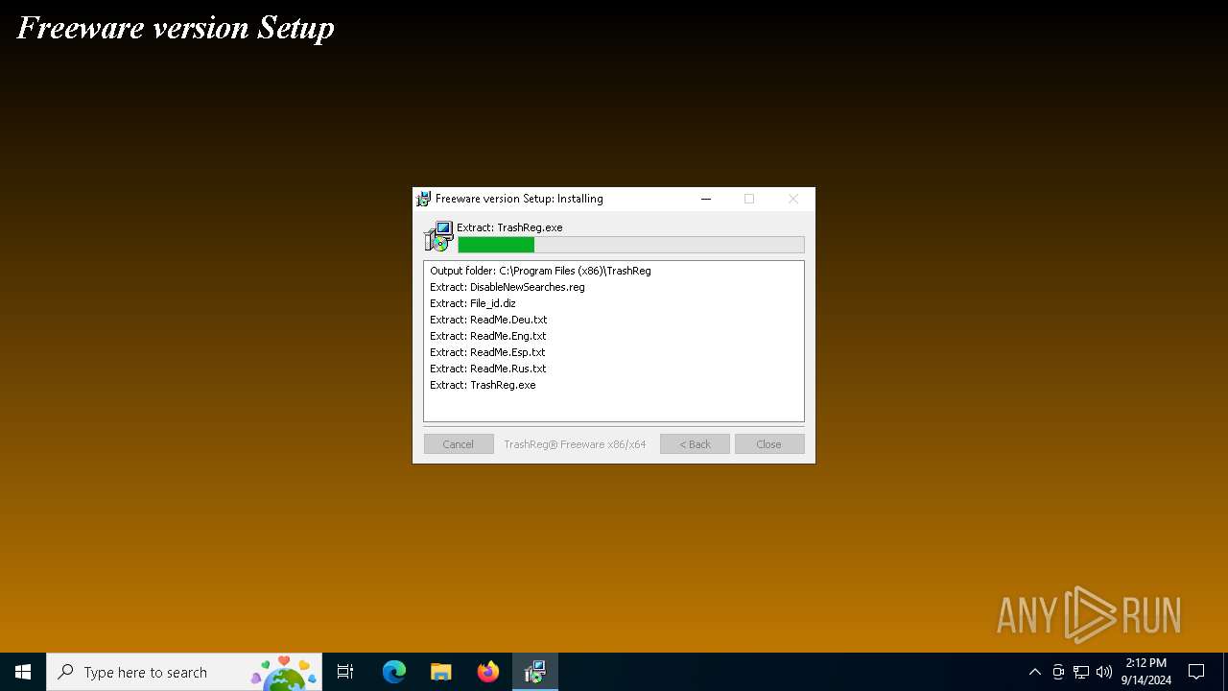Select the 'Extract: DisableNewSearches.reg' log line

point(507,287)
